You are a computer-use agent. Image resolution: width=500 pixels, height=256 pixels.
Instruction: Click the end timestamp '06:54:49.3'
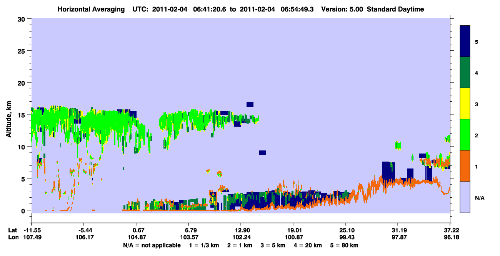pyautogui.click(x=298, y=9)
